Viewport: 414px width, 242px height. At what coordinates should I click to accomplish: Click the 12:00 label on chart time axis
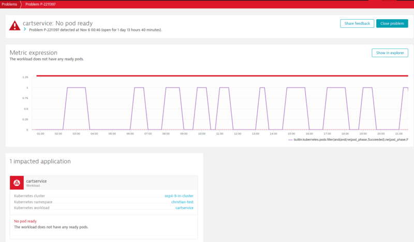[x=237, y=134]
